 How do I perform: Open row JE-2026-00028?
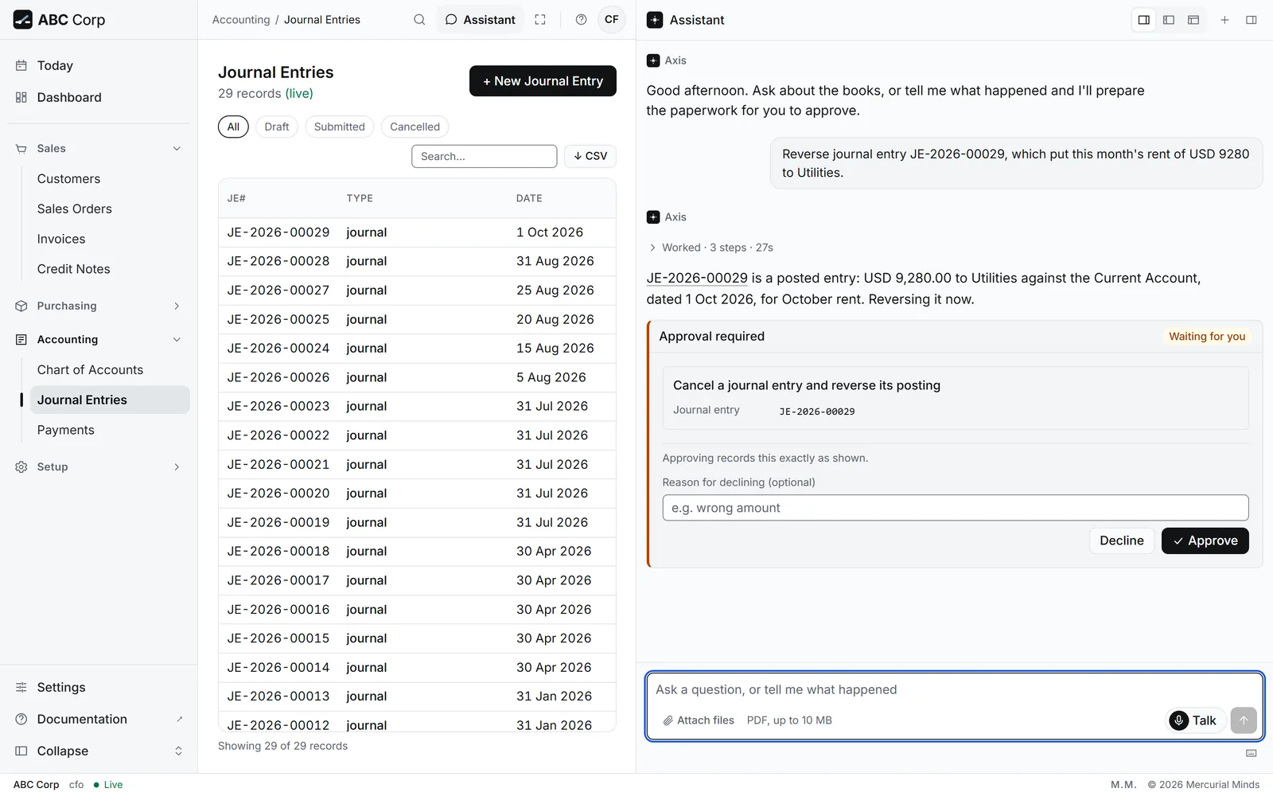pos(417,261)
